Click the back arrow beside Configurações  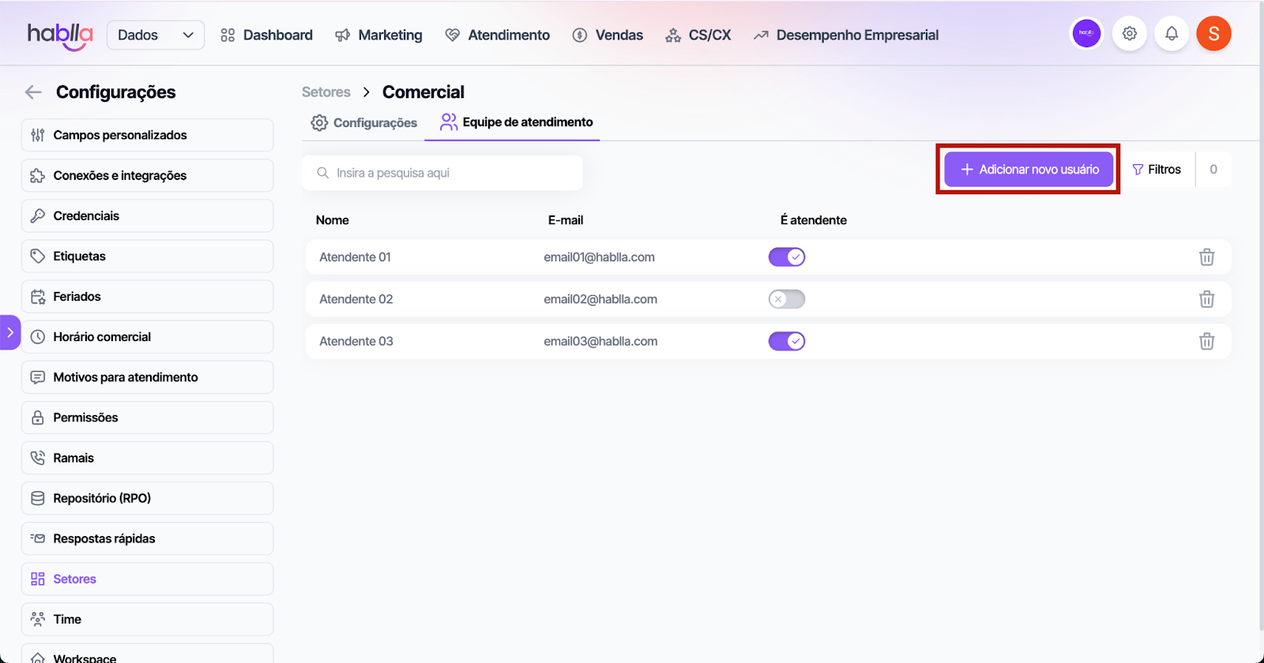[x=33, y=92]
